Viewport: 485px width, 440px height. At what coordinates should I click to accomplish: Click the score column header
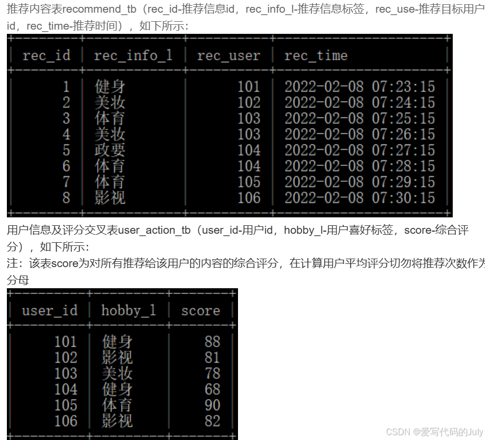[x=200, y=310]
